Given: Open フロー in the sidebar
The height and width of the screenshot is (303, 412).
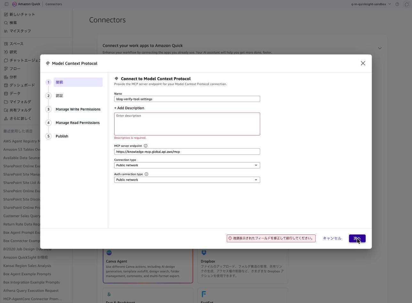Looking at the screenshot, I should (12, 69).
